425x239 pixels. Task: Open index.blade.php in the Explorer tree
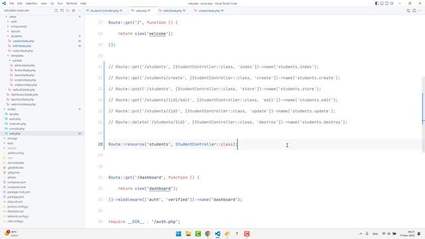pyautogui.click(x=23, y=51)
